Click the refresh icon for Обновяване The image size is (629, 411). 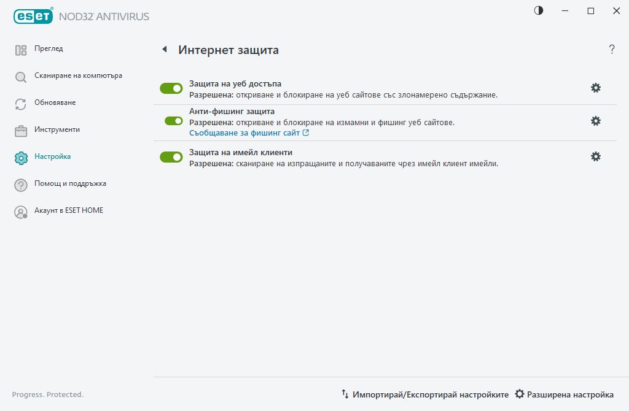pyautogui.click(x=21, y=104)
